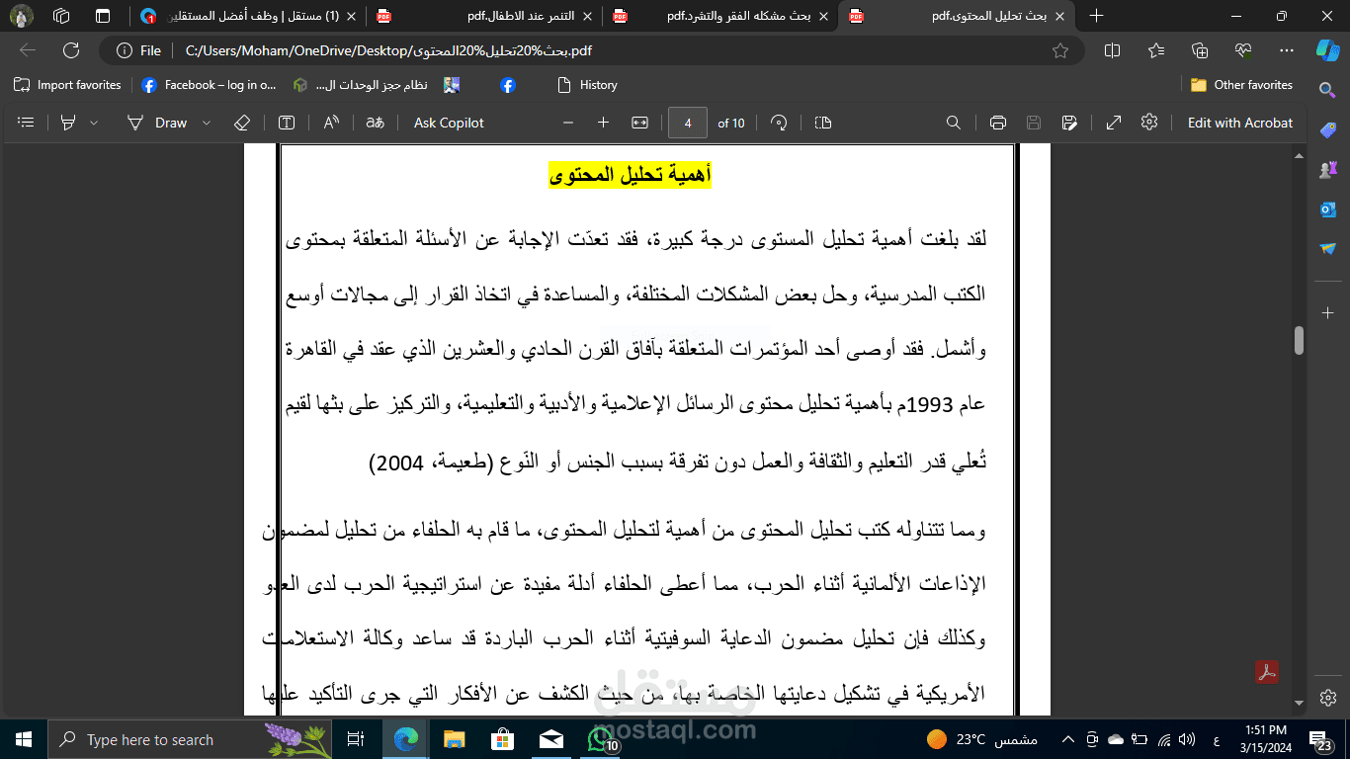Select the Erase tool
This screenshot has width=1350, height=759.
point(242,123)
